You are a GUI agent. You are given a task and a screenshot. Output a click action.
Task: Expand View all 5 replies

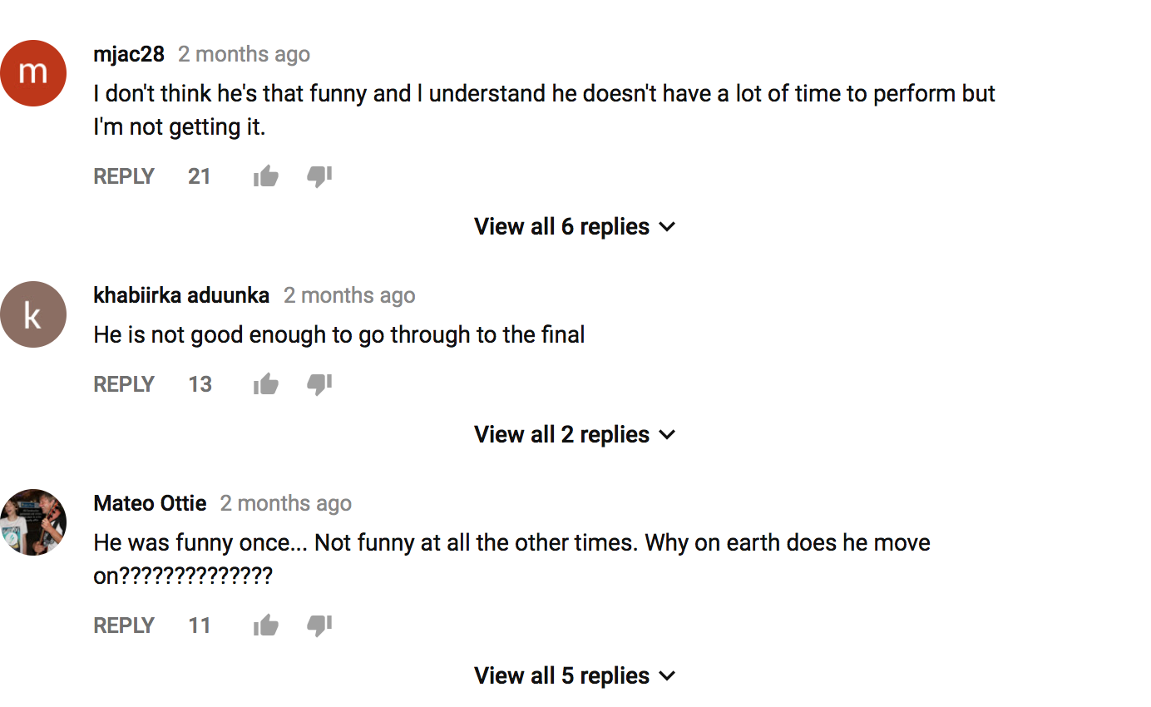575,675
